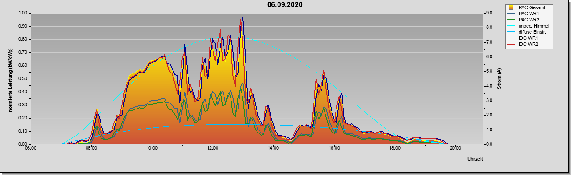The image size is (571, 175).
Task: Select the PAC WR2 legend entry
Action: pyautogui.click(x=526, y=20)
